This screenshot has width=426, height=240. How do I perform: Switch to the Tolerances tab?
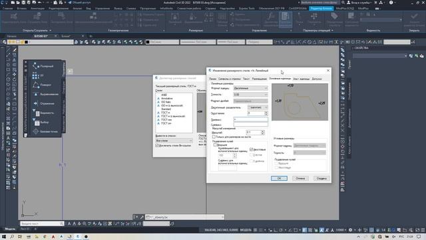point(317,79)
